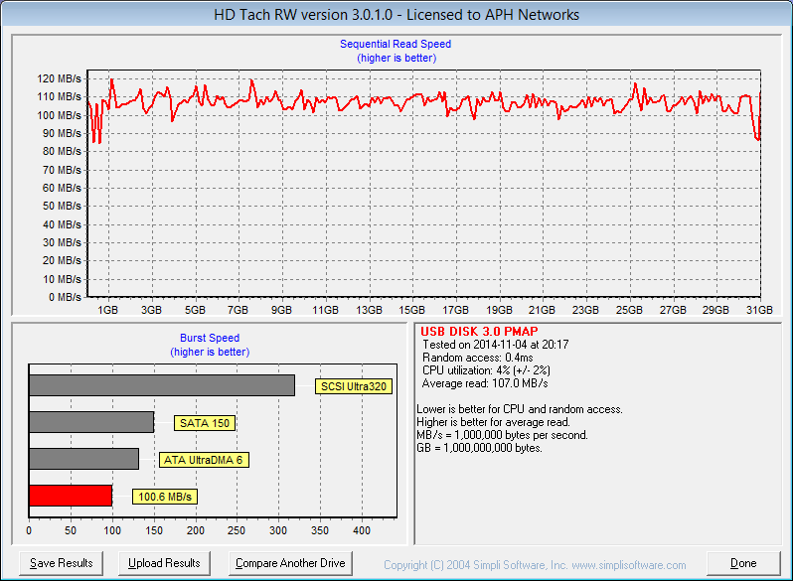Click the 50 MB/s axis label
This screenshot has width=793, height=581.
(62, 206)
